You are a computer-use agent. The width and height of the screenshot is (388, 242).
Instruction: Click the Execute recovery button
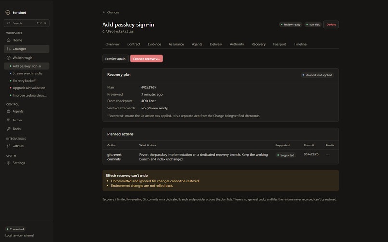tap(146, 59)
